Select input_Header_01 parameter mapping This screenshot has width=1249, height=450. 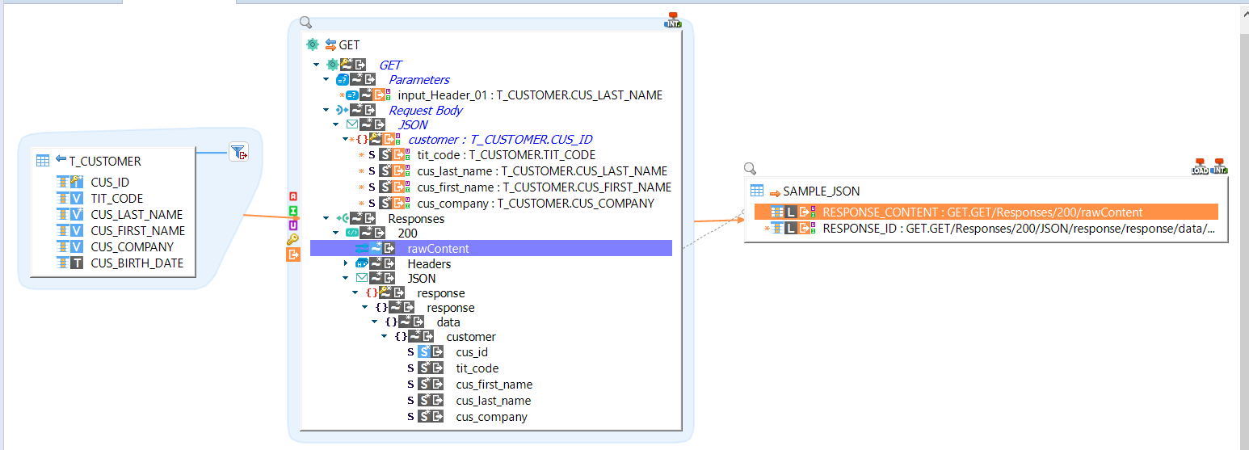pyautogui.click(x=530, y=95)
